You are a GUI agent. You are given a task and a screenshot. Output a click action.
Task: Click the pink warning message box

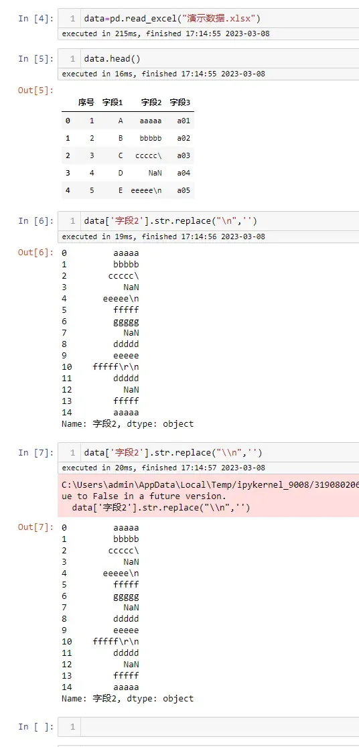pyautogui.click(x=208, y=496)
